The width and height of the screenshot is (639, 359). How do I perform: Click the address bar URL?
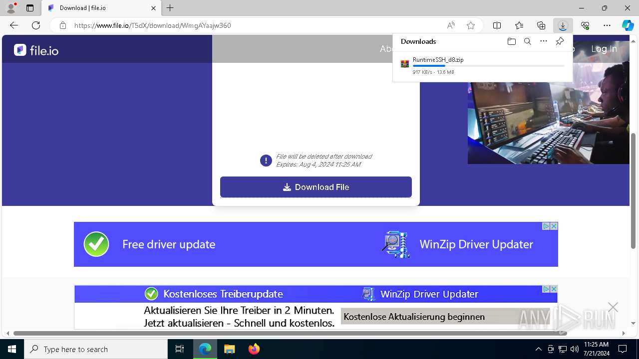coord(153,25)
